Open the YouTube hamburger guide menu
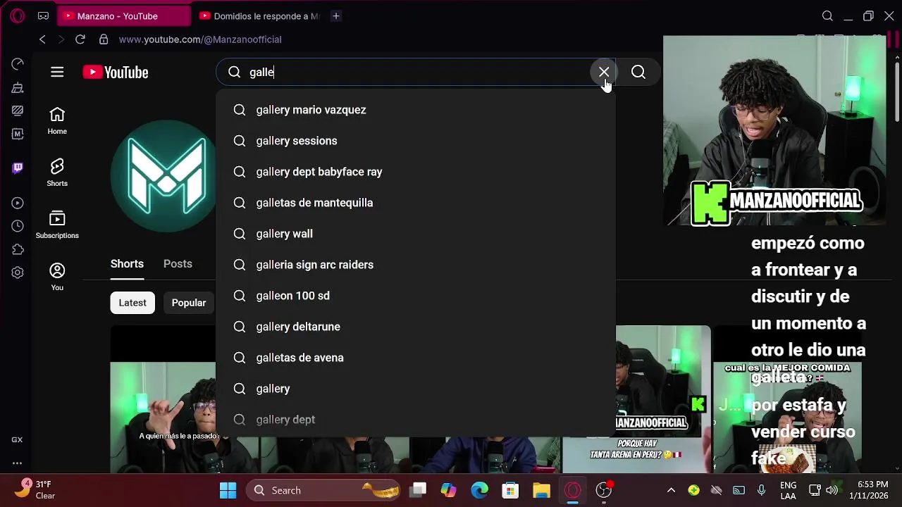This screenshot has height=507, width=902. click(x=57, y=72)
